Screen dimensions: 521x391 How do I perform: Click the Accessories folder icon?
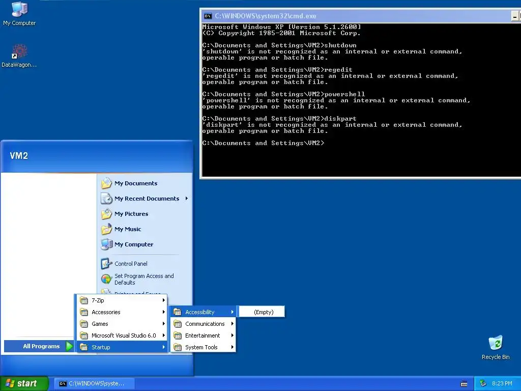pos(84,312)
